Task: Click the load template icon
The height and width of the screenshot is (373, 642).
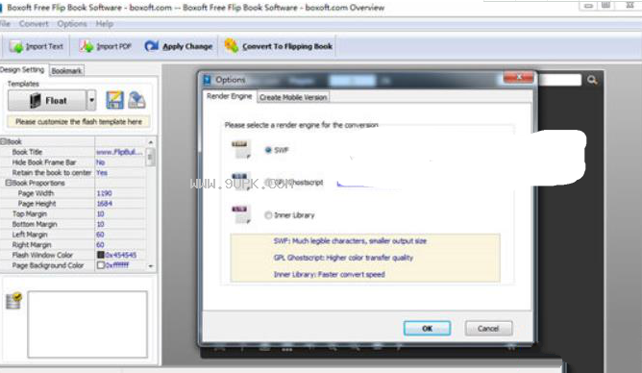Action: click(x=136, y=100)
